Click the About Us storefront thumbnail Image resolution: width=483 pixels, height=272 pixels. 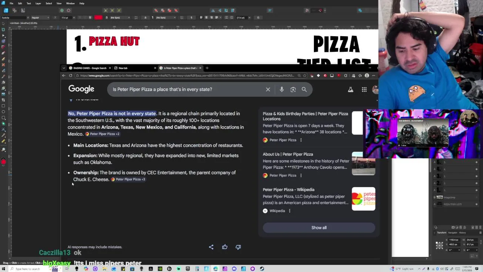click(363, 163)
